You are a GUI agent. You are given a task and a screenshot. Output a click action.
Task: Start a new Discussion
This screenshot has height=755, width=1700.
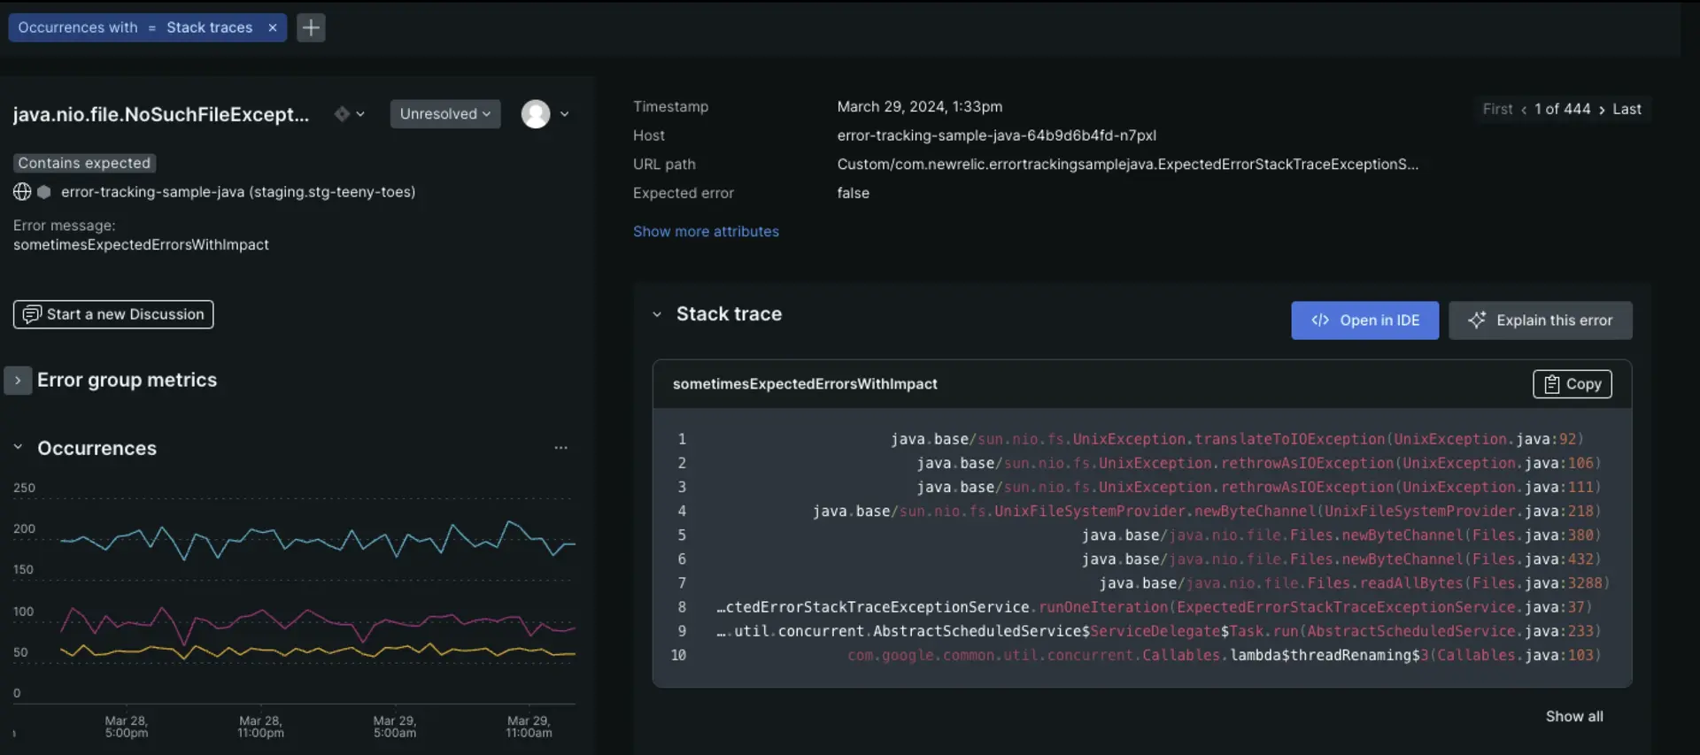click(113, 314)
